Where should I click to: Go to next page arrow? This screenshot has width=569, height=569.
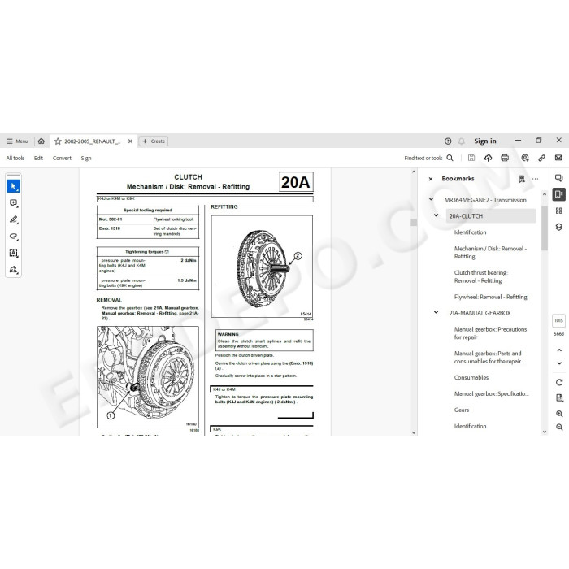point(559,363)
